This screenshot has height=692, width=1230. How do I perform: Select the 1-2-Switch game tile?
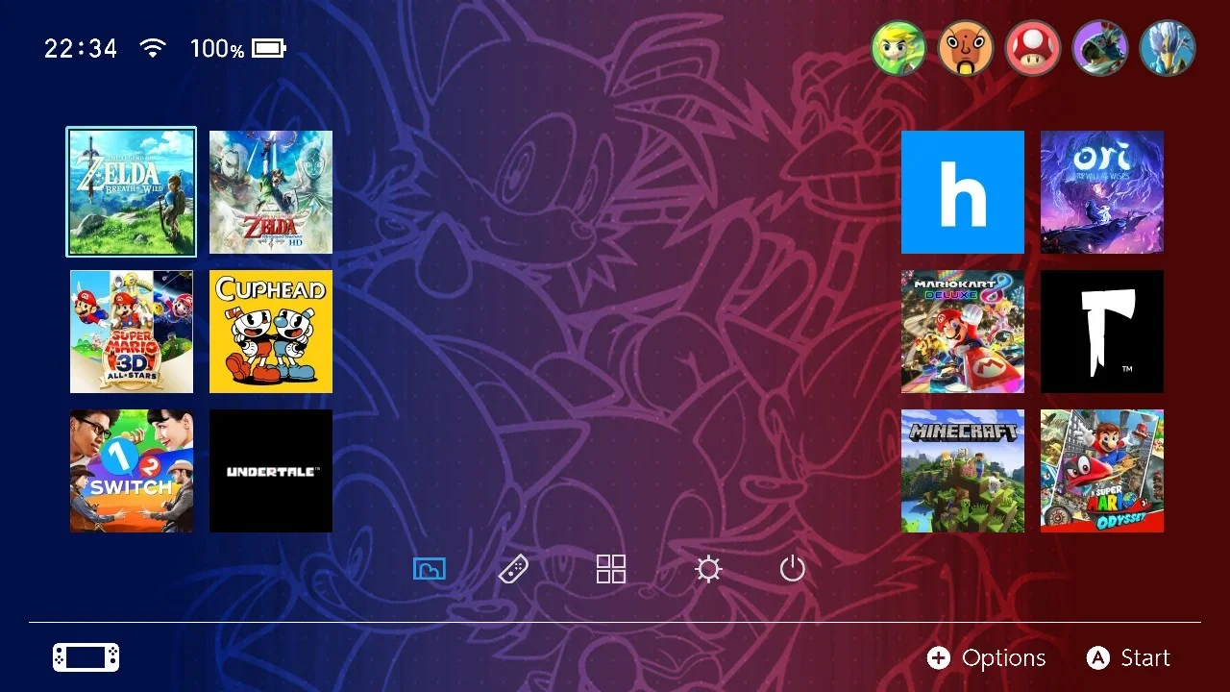(x=132, y=471)
